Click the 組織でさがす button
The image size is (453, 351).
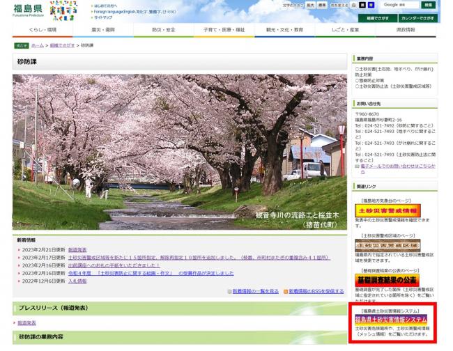[377, 18]
